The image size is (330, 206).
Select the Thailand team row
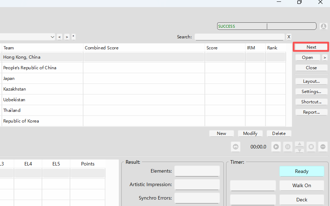click(144, 110)
